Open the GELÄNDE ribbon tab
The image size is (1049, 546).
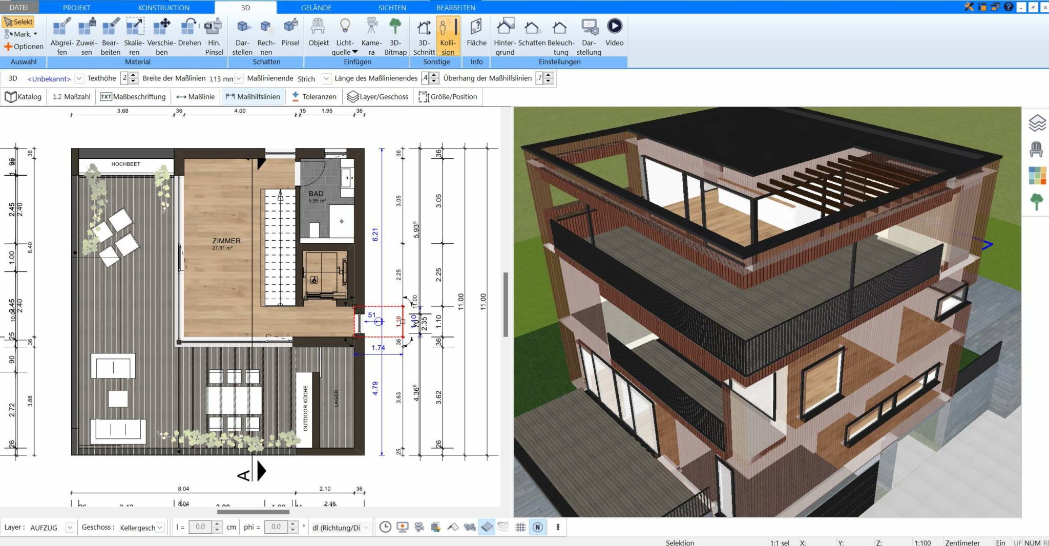tap(316, 8)
